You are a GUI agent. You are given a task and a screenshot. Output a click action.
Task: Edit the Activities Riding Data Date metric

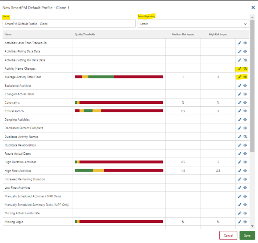pos(240,51)
